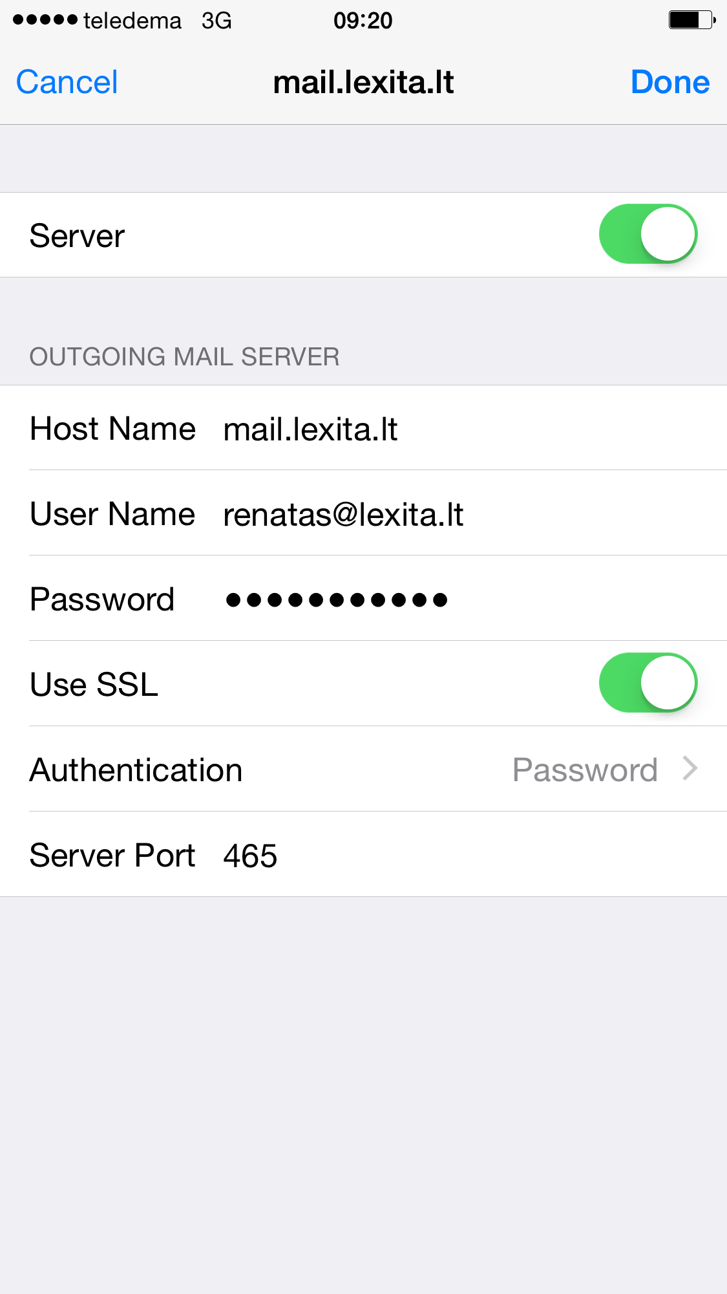Tap the mail.lexita.lt title header
727x1294 pixels.
tap(363, 82)
